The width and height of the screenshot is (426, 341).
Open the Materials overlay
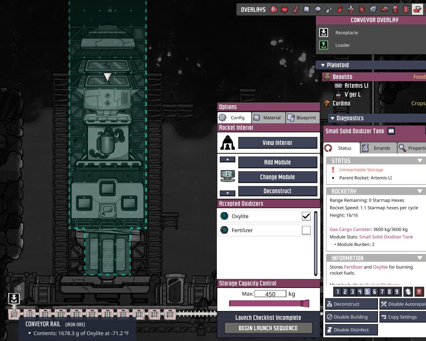click(x=306, y=10)
